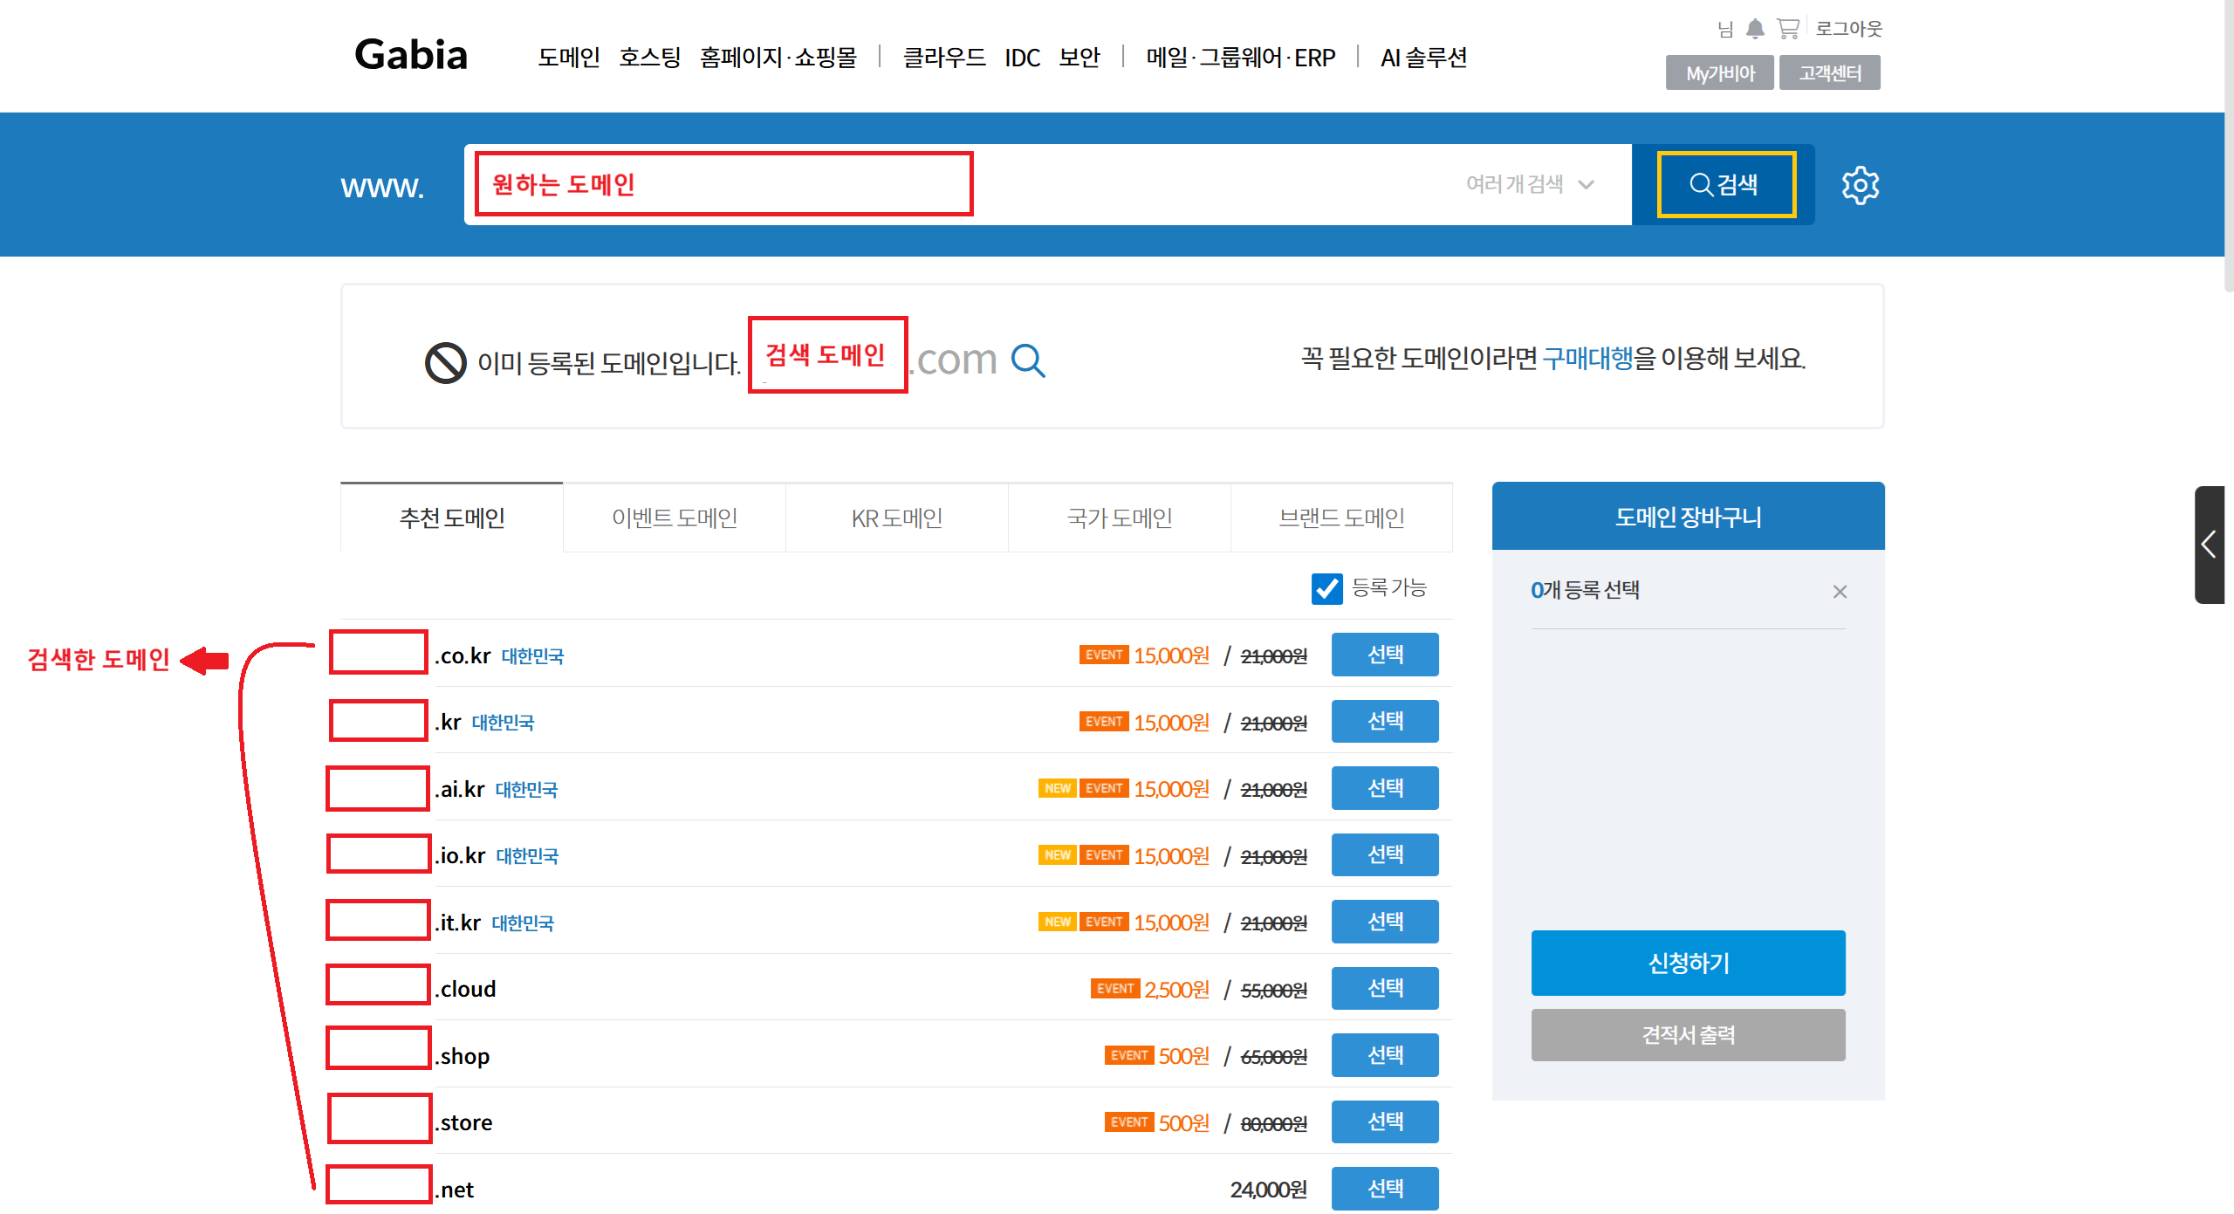The height and width of the screenshot is (1214, 2234).
Task: Toggle the 등록 가능 checkbox
Action: [1326, 589]
